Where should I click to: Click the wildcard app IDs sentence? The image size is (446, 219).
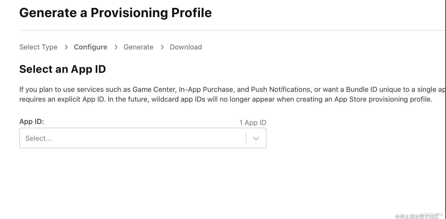pos(270,99)
